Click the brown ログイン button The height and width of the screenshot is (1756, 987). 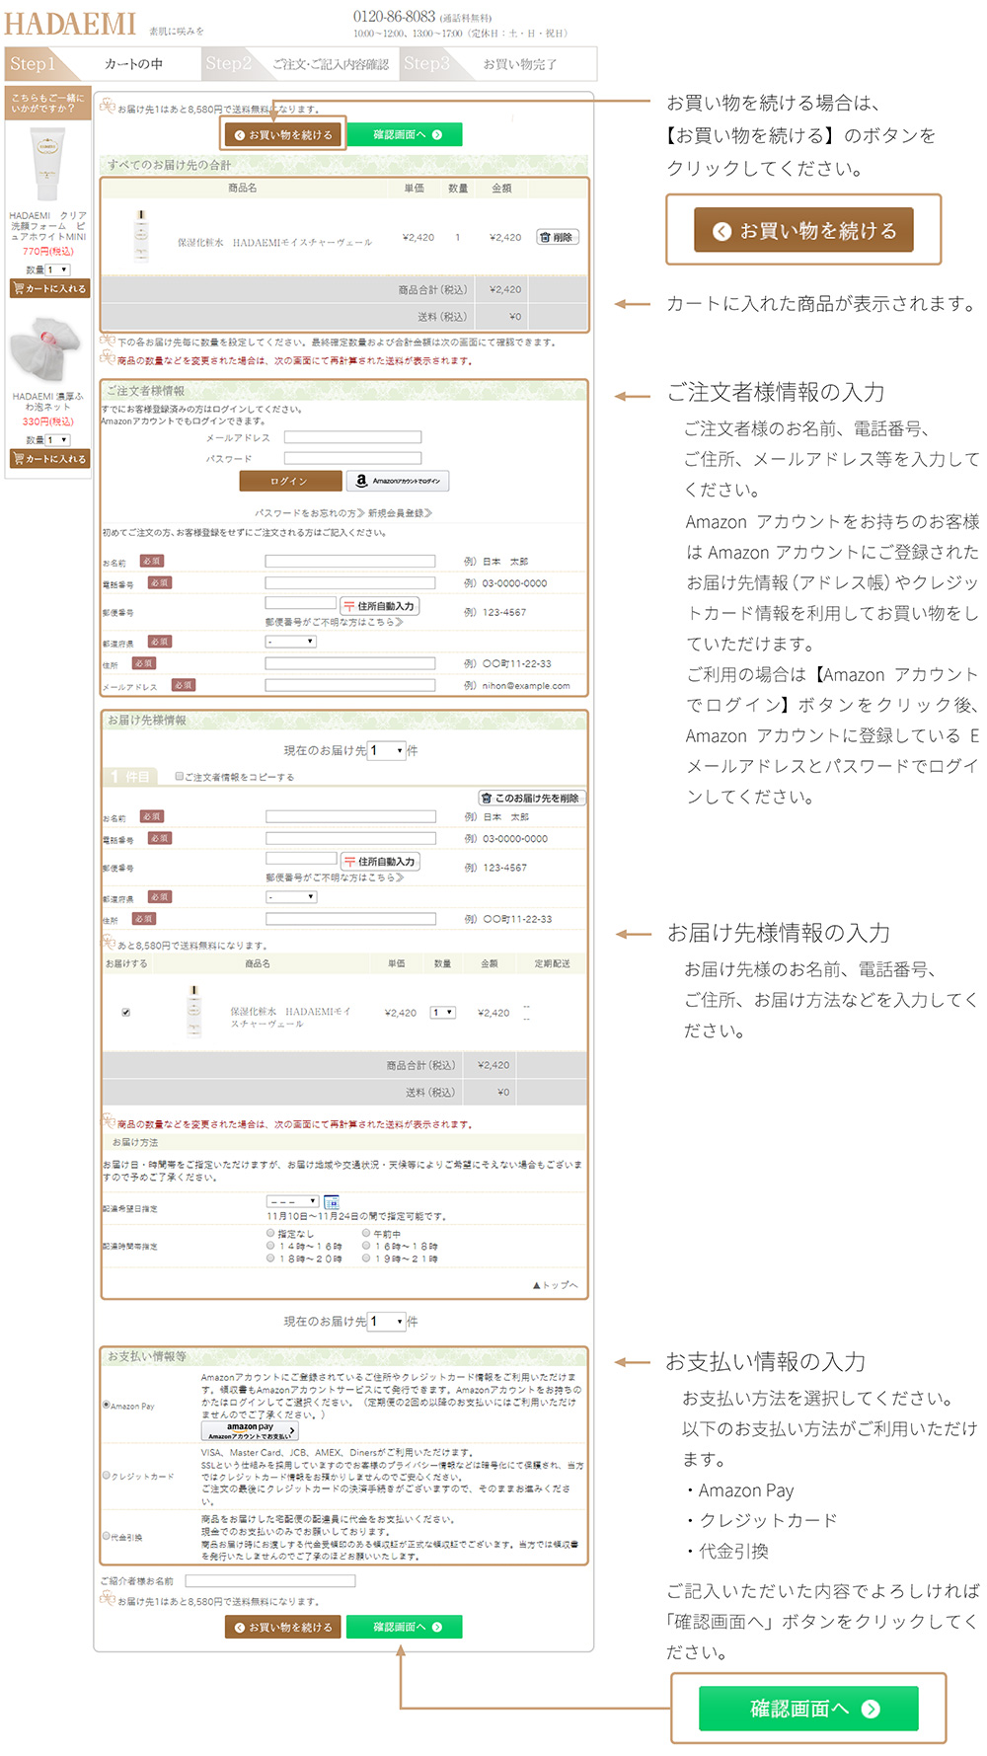tap(290, 481)
